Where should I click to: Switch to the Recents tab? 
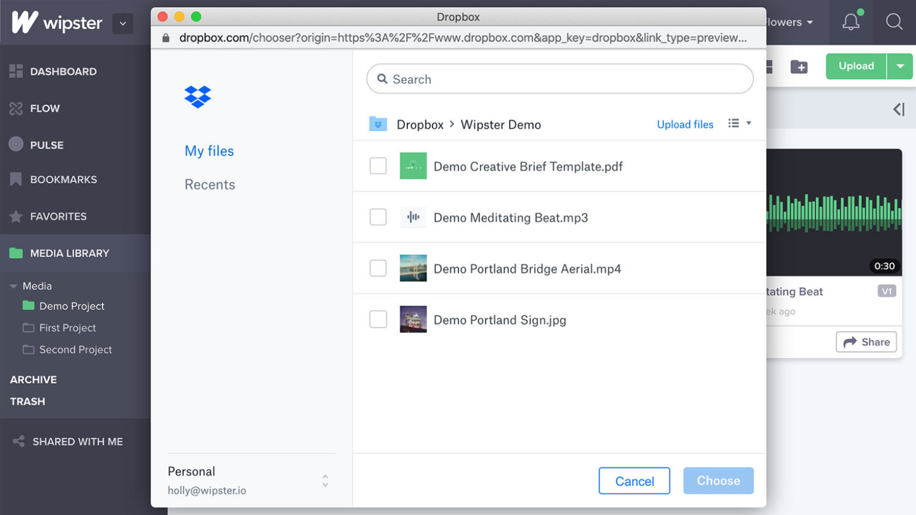pos(210,185)
